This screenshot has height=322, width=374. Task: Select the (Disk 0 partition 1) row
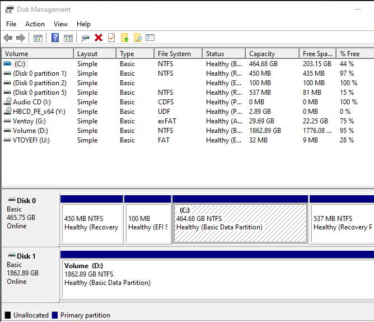[188, 73]
